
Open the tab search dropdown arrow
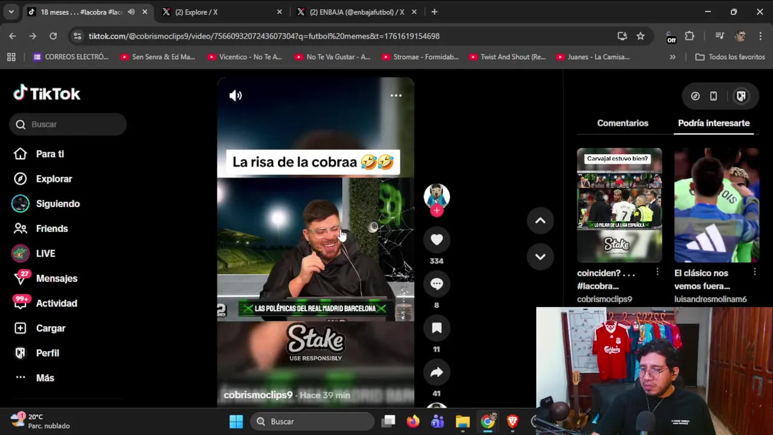(x=11, y=12)
